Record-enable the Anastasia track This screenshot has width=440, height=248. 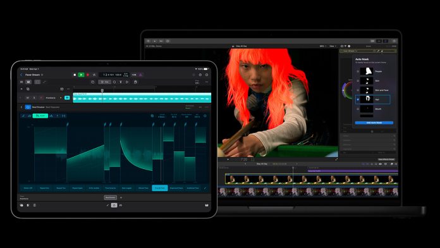[x=41, y=97]
